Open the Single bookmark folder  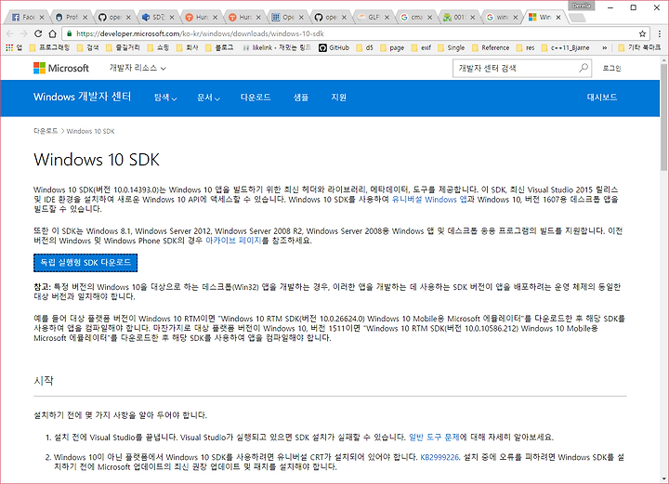452,47
